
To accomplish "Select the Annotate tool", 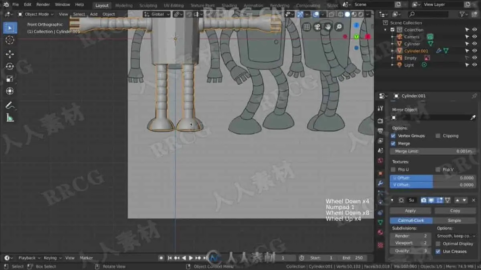I will point(10,106).
